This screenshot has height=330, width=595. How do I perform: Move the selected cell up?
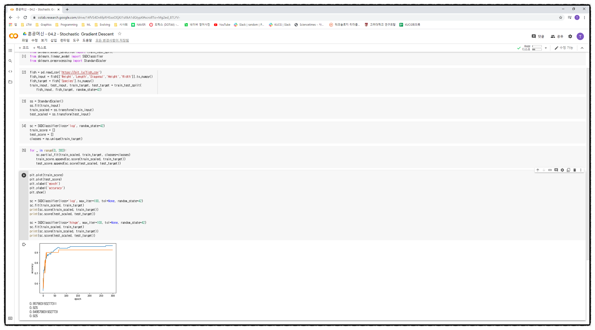tap(538, 170)
